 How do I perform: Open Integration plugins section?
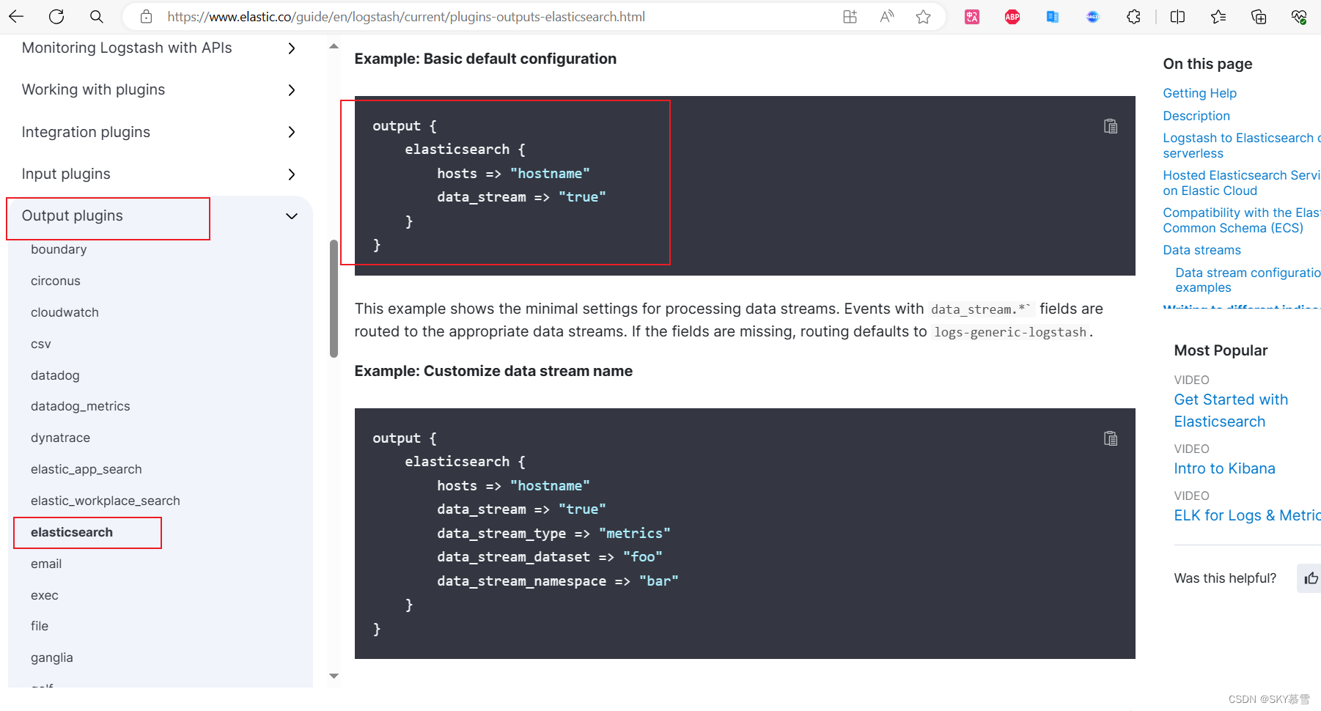pyautogui.click(x=86, y=132)
